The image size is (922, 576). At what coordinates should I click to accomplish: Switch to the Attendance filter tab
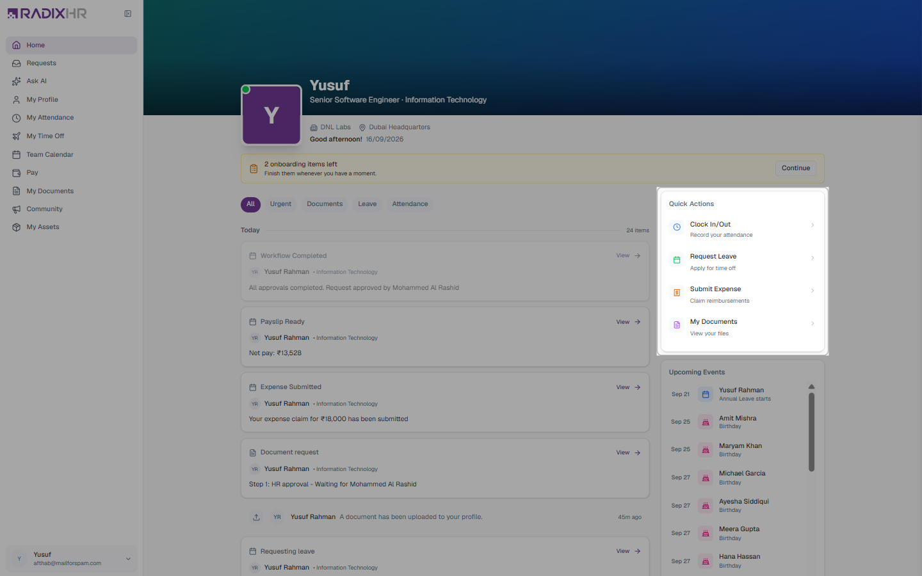click(410, 204)
